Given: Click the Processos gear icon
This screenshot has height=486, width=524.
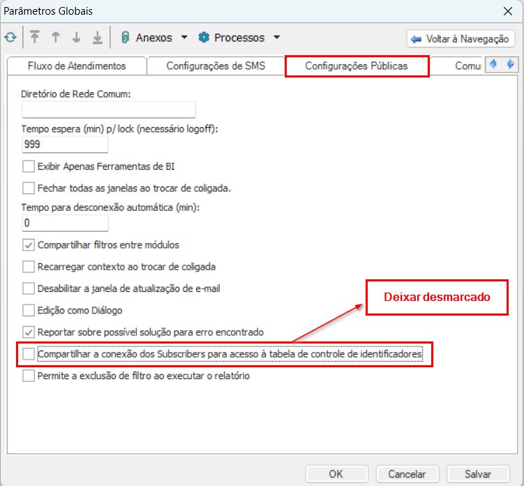Looking at the screenshot, I should coord(204,38).
